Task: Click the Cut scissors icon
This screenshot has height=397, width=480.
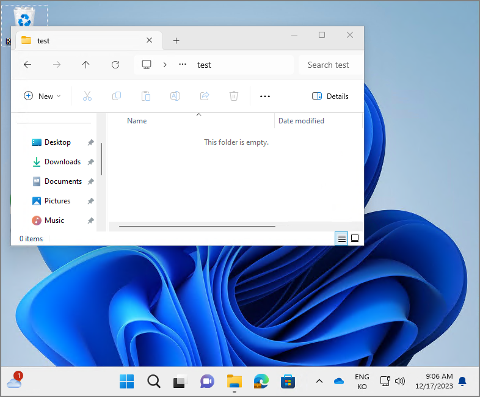Action: point(87,96)
